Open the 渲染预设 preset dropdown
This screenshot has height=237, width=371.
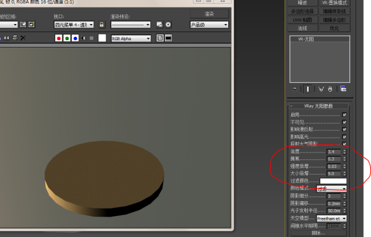click(x=130, y=25)
